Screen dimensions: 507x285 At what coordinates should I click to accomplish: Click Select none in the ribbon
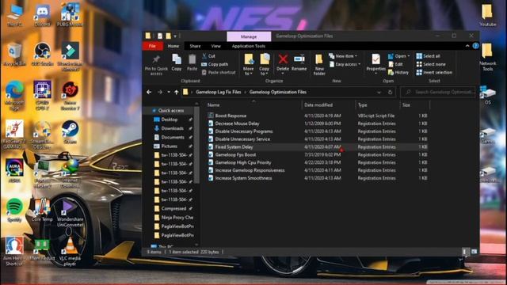431,64
